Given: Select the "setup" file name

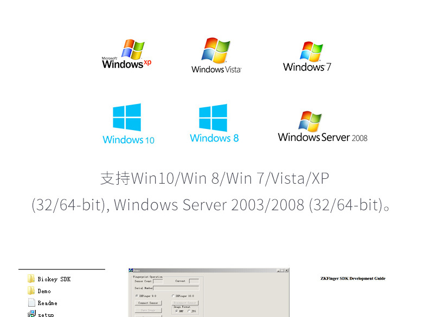Looking at the screenshot, I should (x=46, y=315).
